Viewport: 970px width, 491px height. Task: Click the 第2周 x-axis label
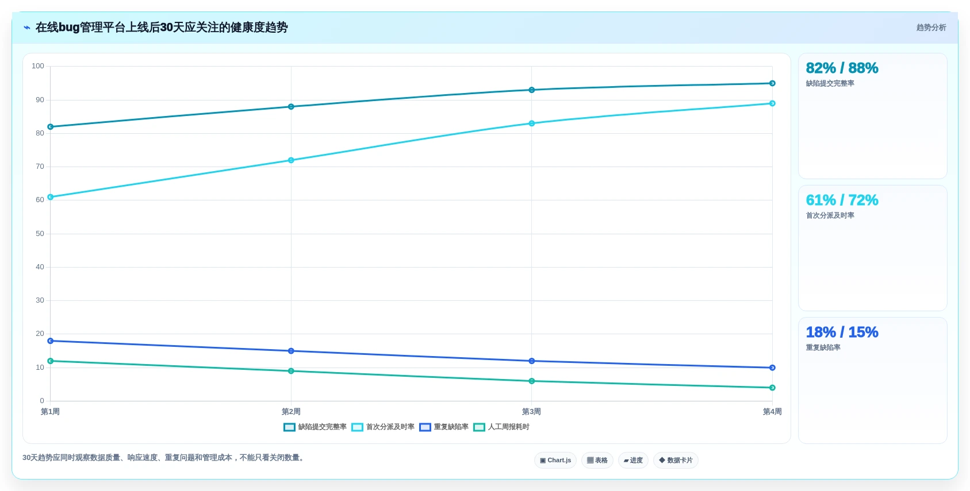click(x=291, y=412)
